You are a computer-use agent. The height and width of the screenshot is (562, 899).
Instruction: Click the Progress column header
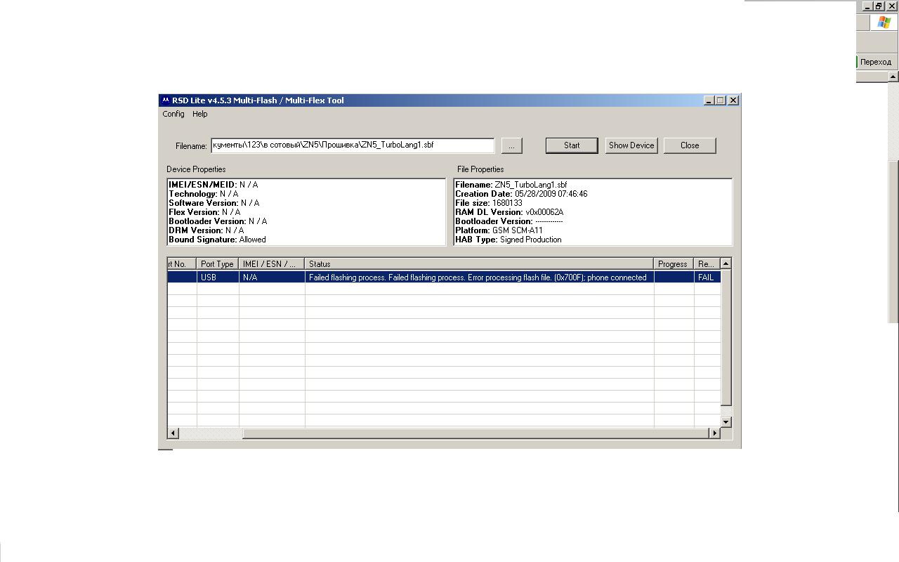point(674,264)
